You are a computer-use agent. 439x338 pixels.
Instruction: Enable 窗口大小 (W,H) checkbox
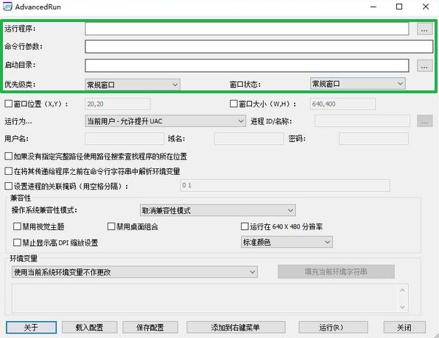[x=233, y=104]
